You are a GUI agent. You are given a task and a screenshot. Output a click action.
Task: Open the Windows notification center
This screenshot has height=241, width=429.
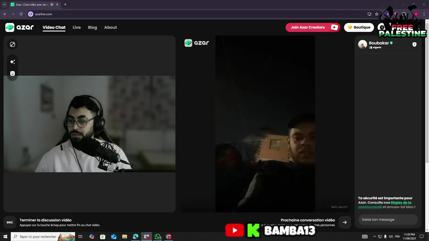click(x=422, y=237)
